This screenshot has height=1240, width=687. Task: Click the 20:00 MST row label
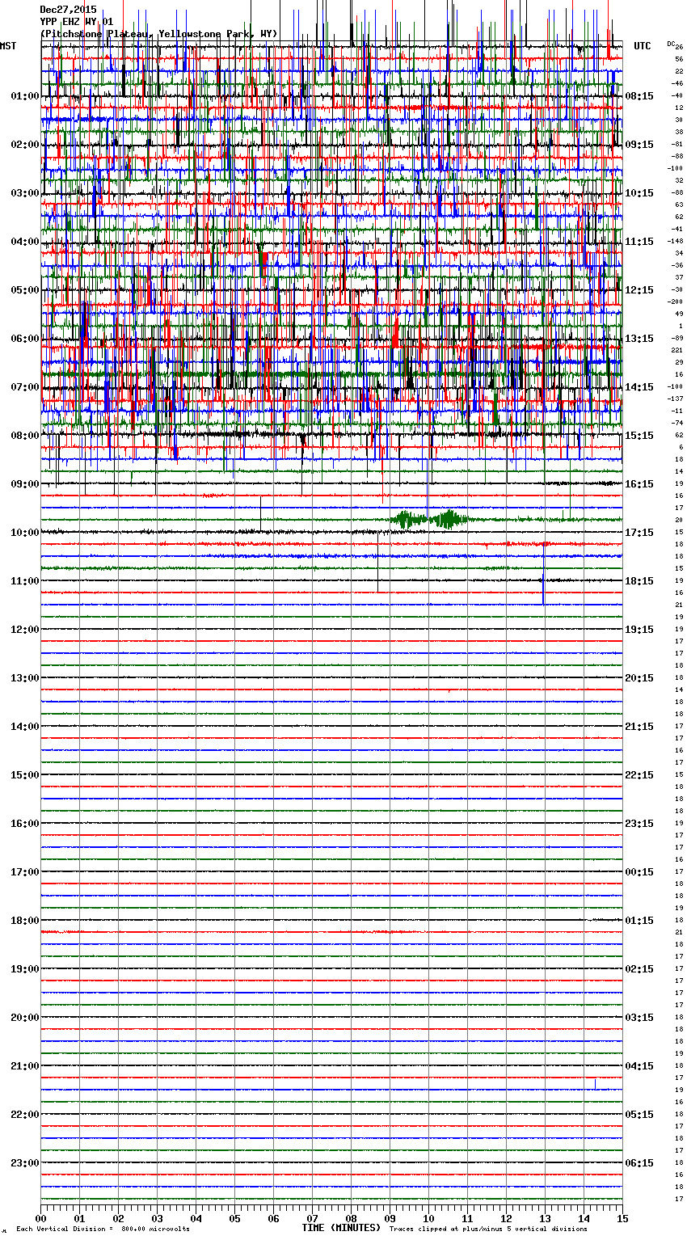(x=24, y=1018)
